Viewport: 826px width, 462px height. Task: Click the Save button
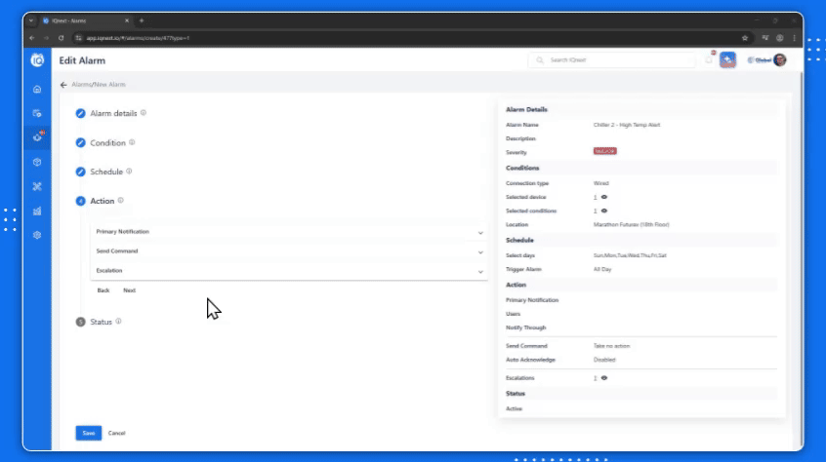coord(89,433)
